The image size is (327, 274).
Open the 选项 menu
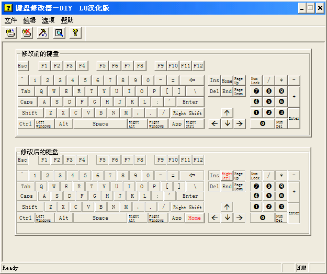(x=48, y=20)
